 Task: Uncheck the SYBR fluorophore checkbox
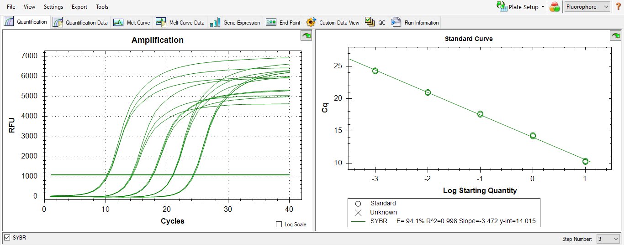pos(7,238)
